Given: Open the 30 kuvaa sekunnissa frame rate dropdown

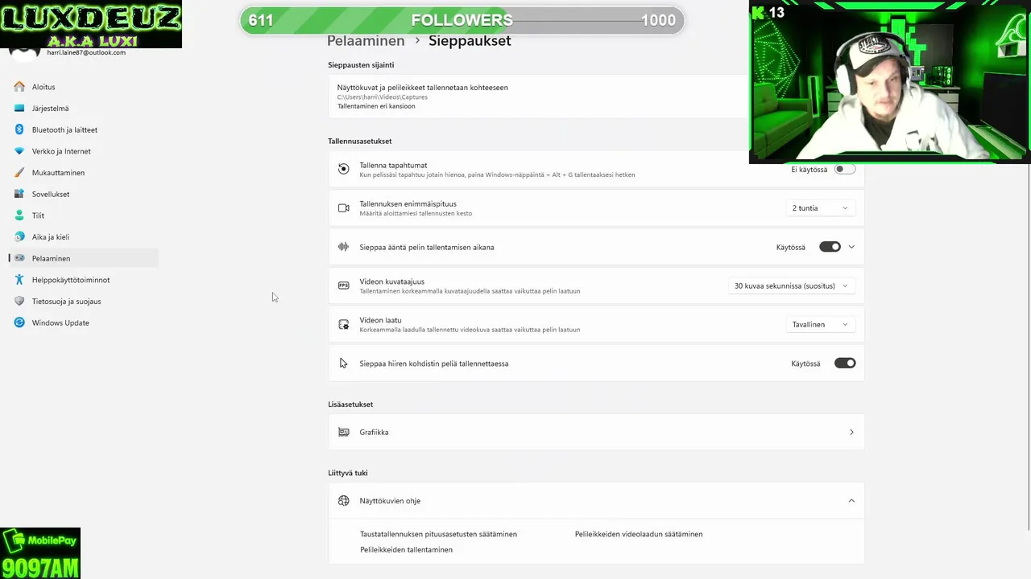Looking at the screenshot, I should coord(791,285).
